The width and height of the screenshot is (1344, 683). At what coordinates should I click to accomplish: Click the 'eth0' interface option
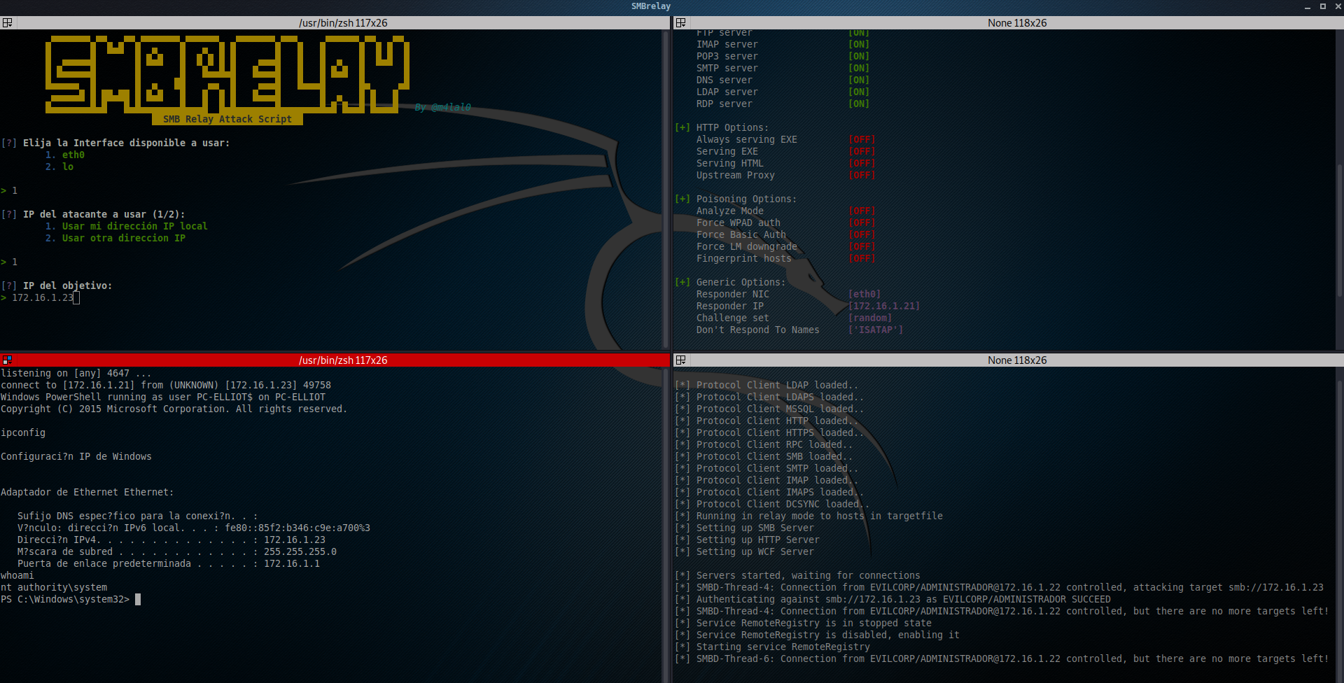pyautogui.click(x=73, y=155)
